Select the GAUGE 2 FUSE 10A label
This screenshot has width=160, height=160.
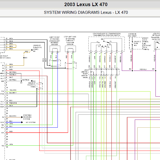137,43
